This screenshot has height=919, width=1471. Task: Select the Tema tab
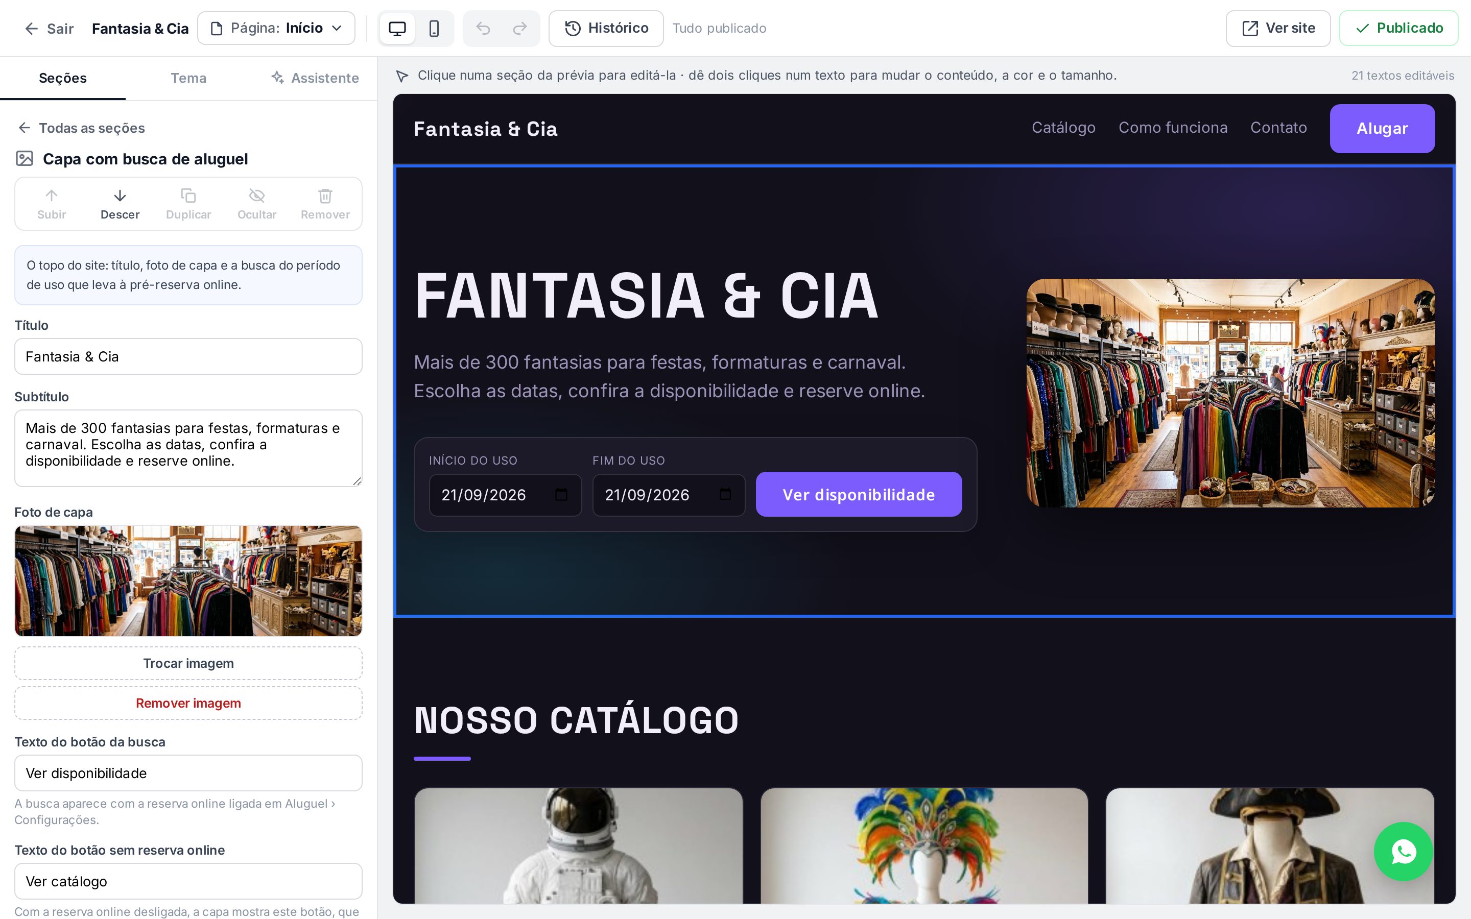[x=188, y=78]
